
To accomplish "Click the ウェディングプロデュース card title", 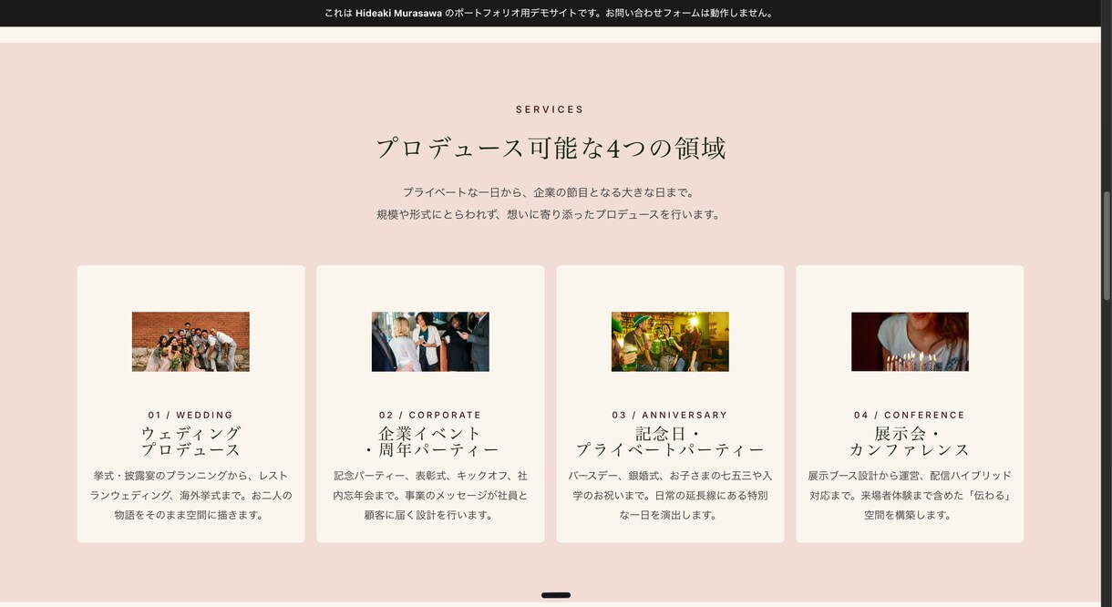I will pos(190,441).
